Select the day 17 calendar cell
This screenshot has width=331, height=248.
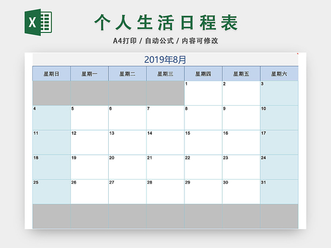pyautogui.click(x=279, y=142)
